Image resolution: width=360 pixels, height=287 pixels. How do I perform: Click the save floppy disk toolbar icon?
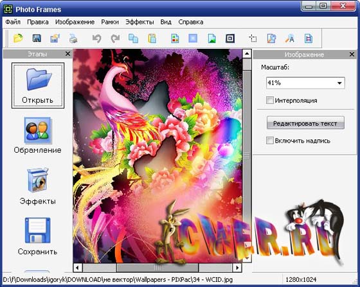[37, 38]
